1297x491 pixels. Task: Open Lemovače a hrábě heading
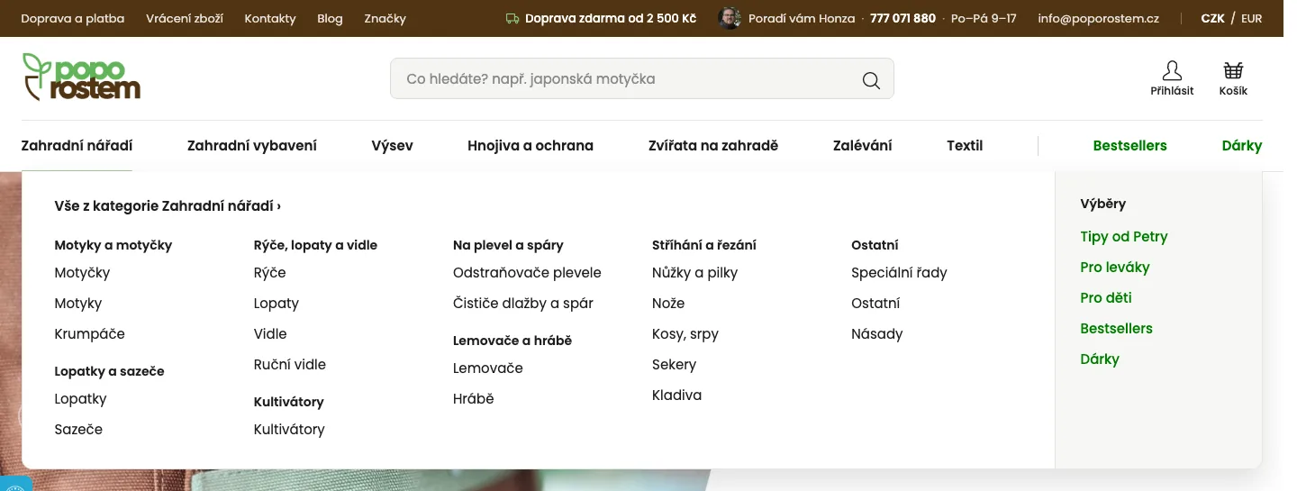512,341
